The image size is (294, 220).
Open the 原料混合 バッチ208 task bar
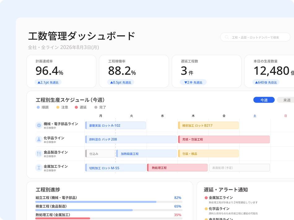pyautogui.click(x=131, y=139)
